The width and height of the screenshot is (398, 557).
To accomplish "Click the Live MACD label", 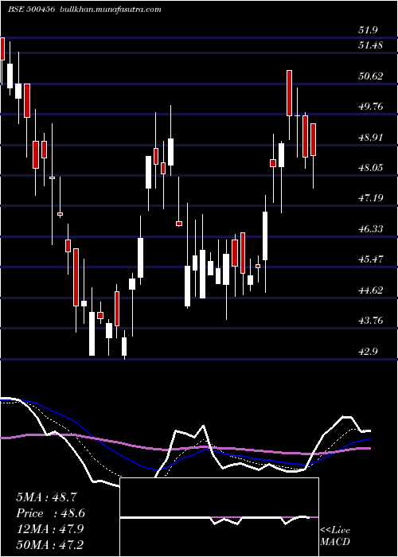I will click(x=335, y=536).
